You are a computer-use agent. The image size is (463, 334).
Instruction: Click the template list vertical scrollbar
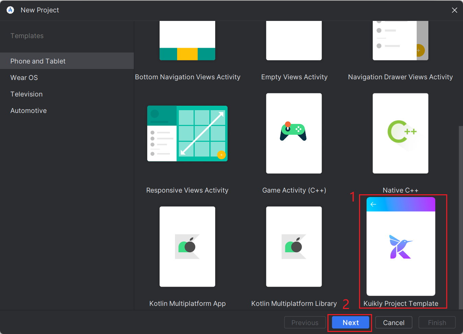click(x=461, y=218)
